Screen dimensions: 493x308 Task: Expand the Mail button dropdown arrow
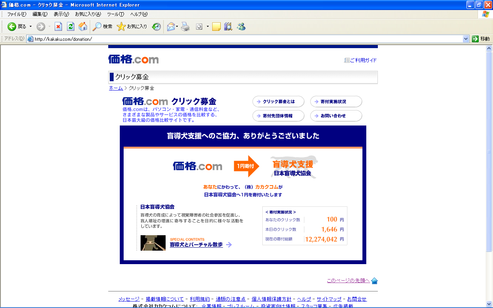177,27
